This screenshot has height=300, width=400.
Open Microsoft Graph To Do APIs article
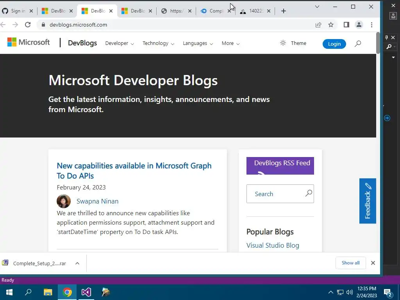pyautogui.click(x=134, y=171)
